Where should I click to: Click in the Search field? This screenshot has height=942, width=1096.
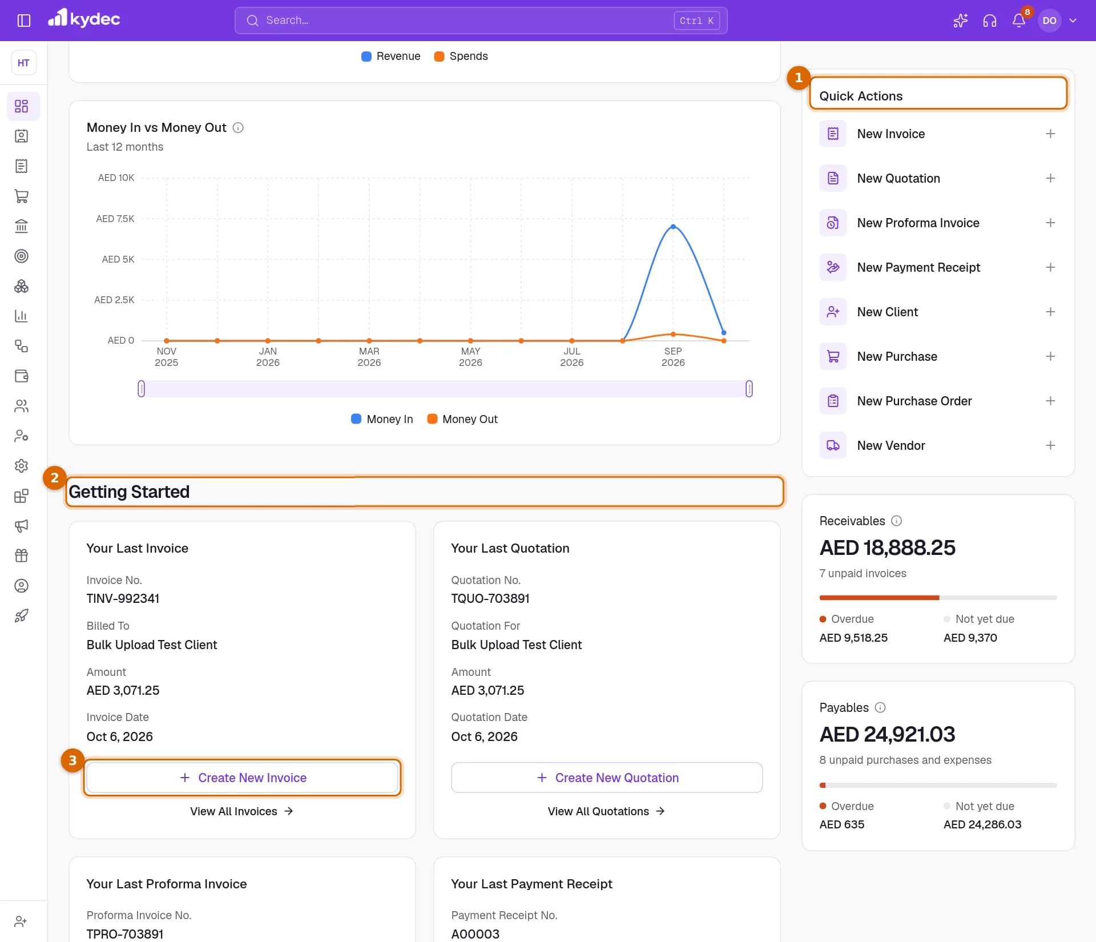(x=481, y=21)
